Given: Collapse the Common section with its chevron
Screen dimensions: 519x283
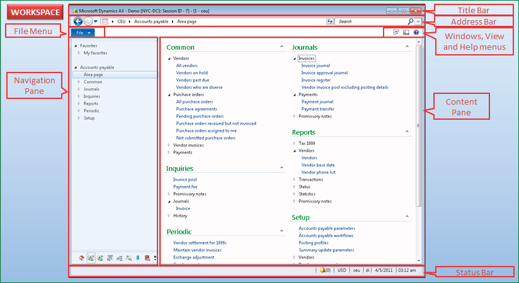Looking at the screenshot, I should (x=282, y=47).
